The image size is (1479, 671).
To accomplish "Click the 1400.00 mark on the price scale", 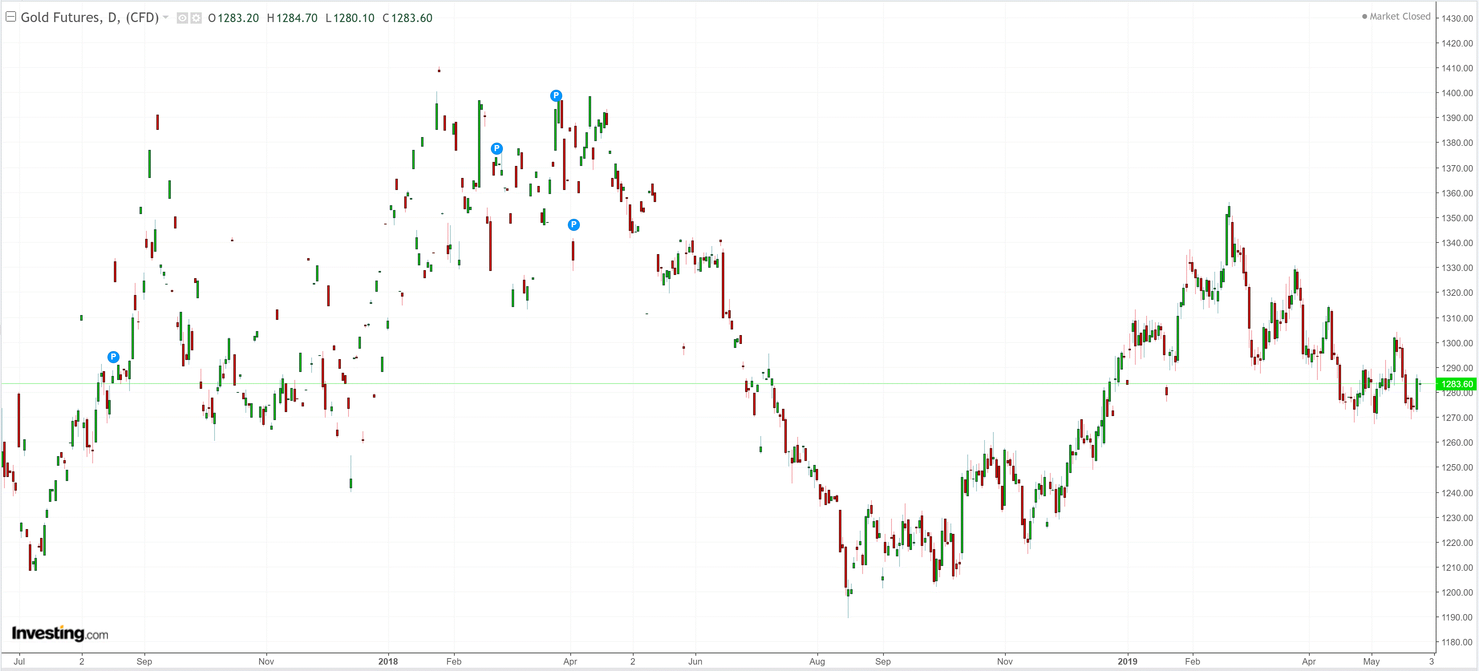I will coord(1457,93).
